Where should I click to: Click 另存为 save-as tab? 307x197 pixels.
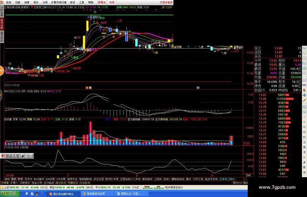pyautogui.click(x=28, y=179)
